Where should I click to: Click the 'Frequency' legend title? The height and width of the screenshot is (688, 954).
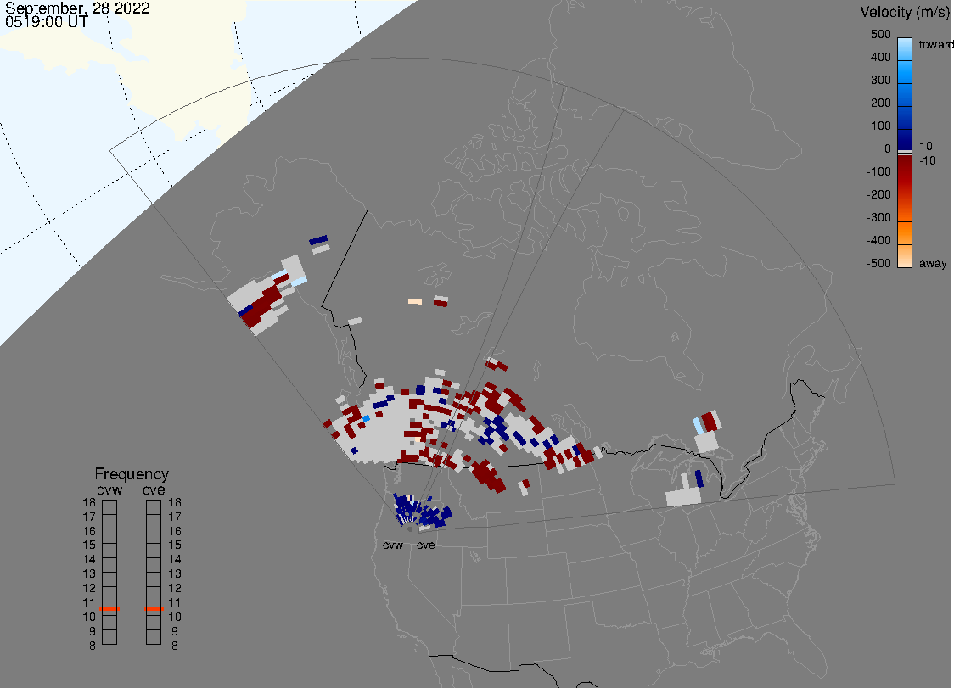pyautogui.click(x=132, y=474)
